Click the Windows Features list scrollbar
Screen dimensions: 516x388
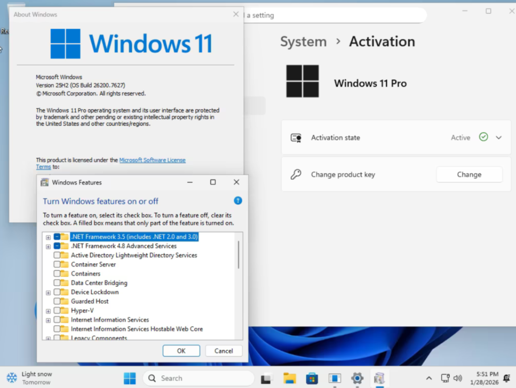tap(238, 254)
